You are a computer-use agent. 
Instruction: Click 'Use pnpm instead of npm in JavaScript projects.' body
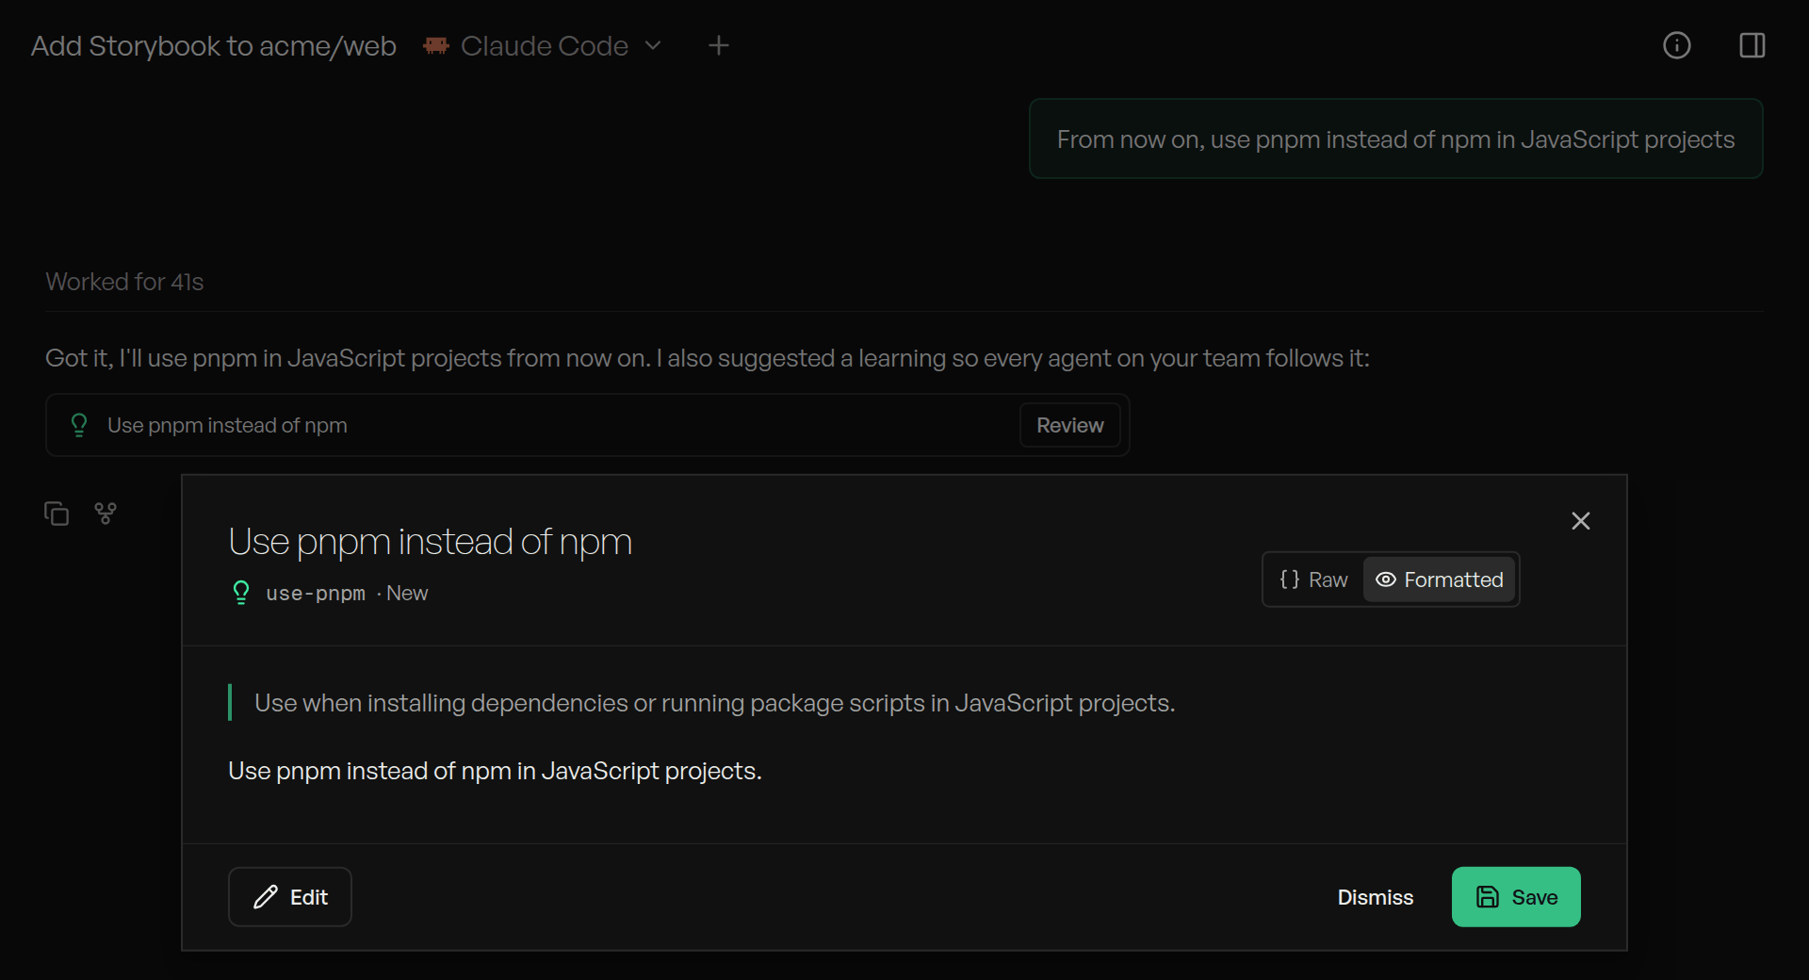[x=495, y=771]
